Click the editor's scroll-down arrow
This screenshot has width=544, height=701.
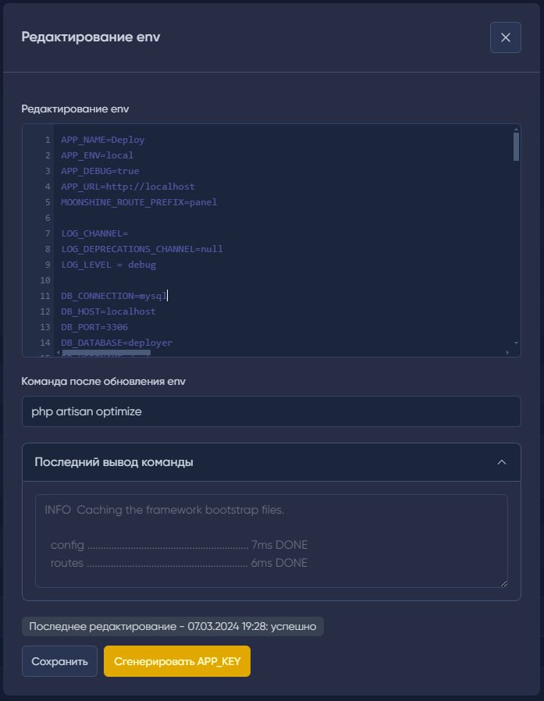[x=516, y=343]
